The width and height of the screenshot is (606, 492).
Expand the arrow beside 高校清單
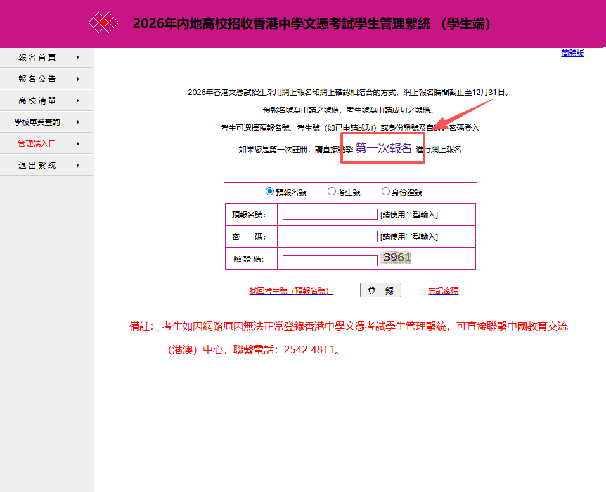coord(79,100)
